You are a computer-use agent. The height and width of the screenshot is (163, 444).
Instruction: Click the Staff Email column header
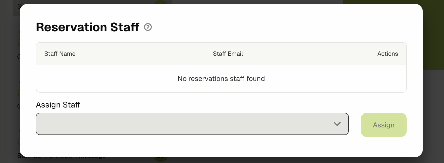(x=228, y=54)
